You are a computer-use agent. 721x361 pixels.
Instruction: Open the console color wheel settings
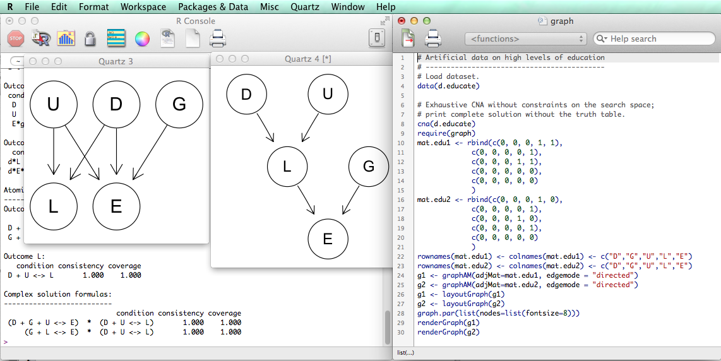point(142,39)
